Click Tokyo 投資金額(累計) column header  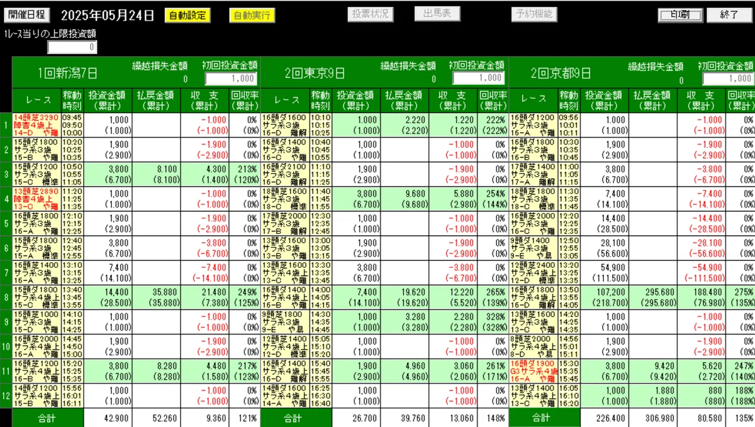(357, 100)
